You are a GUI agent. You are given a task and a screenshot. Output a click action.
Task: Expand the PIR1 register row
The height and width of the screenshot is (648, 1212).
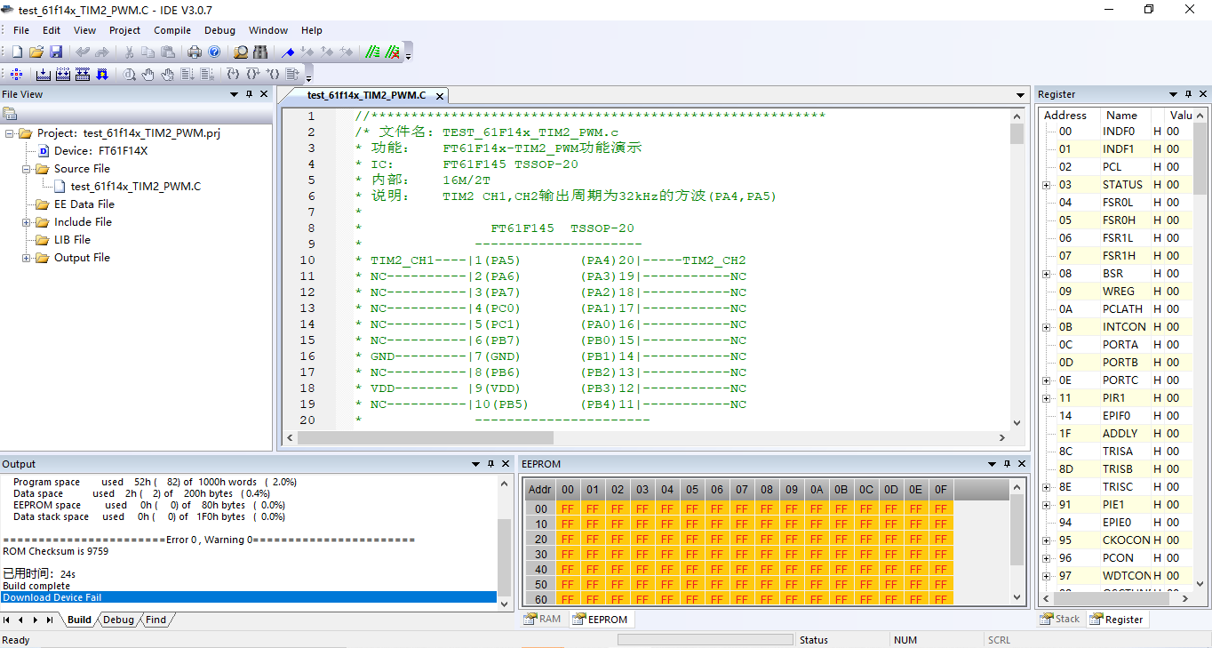[1047, 398]
